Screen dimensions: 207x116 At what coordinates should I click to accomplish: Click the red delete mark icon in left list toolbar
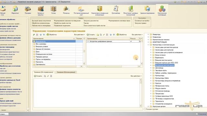point(37,34)
